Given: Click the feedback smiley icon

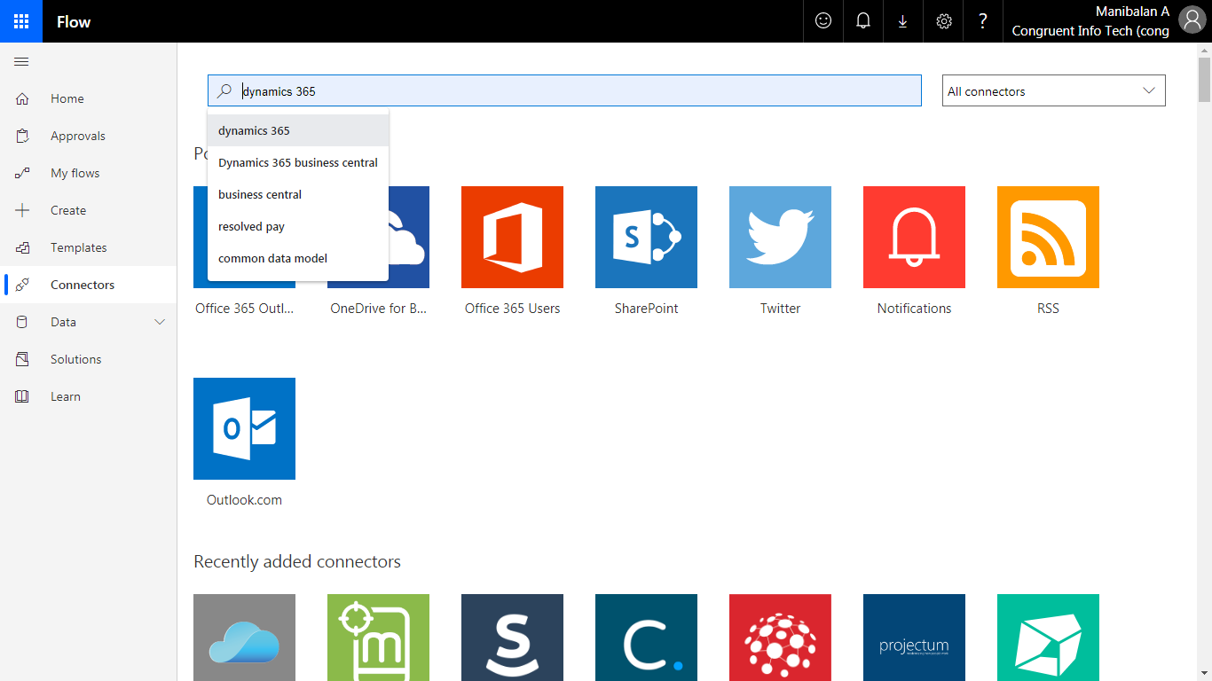Looking at the screenshot, I should click(823, 21).
